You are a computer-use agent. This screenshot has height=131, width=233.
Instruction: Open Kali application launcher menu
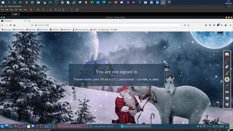click(x=2, y=126)
